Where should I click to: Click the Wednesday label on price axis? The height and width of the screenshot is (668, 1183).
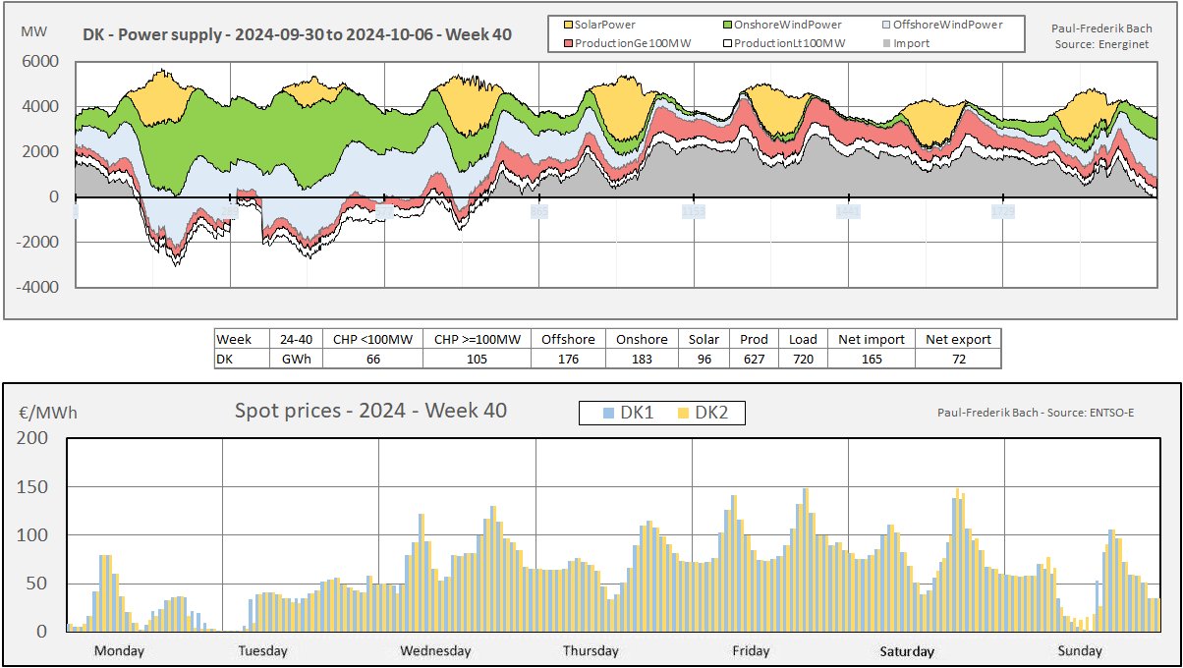click(x=435, y=650)
